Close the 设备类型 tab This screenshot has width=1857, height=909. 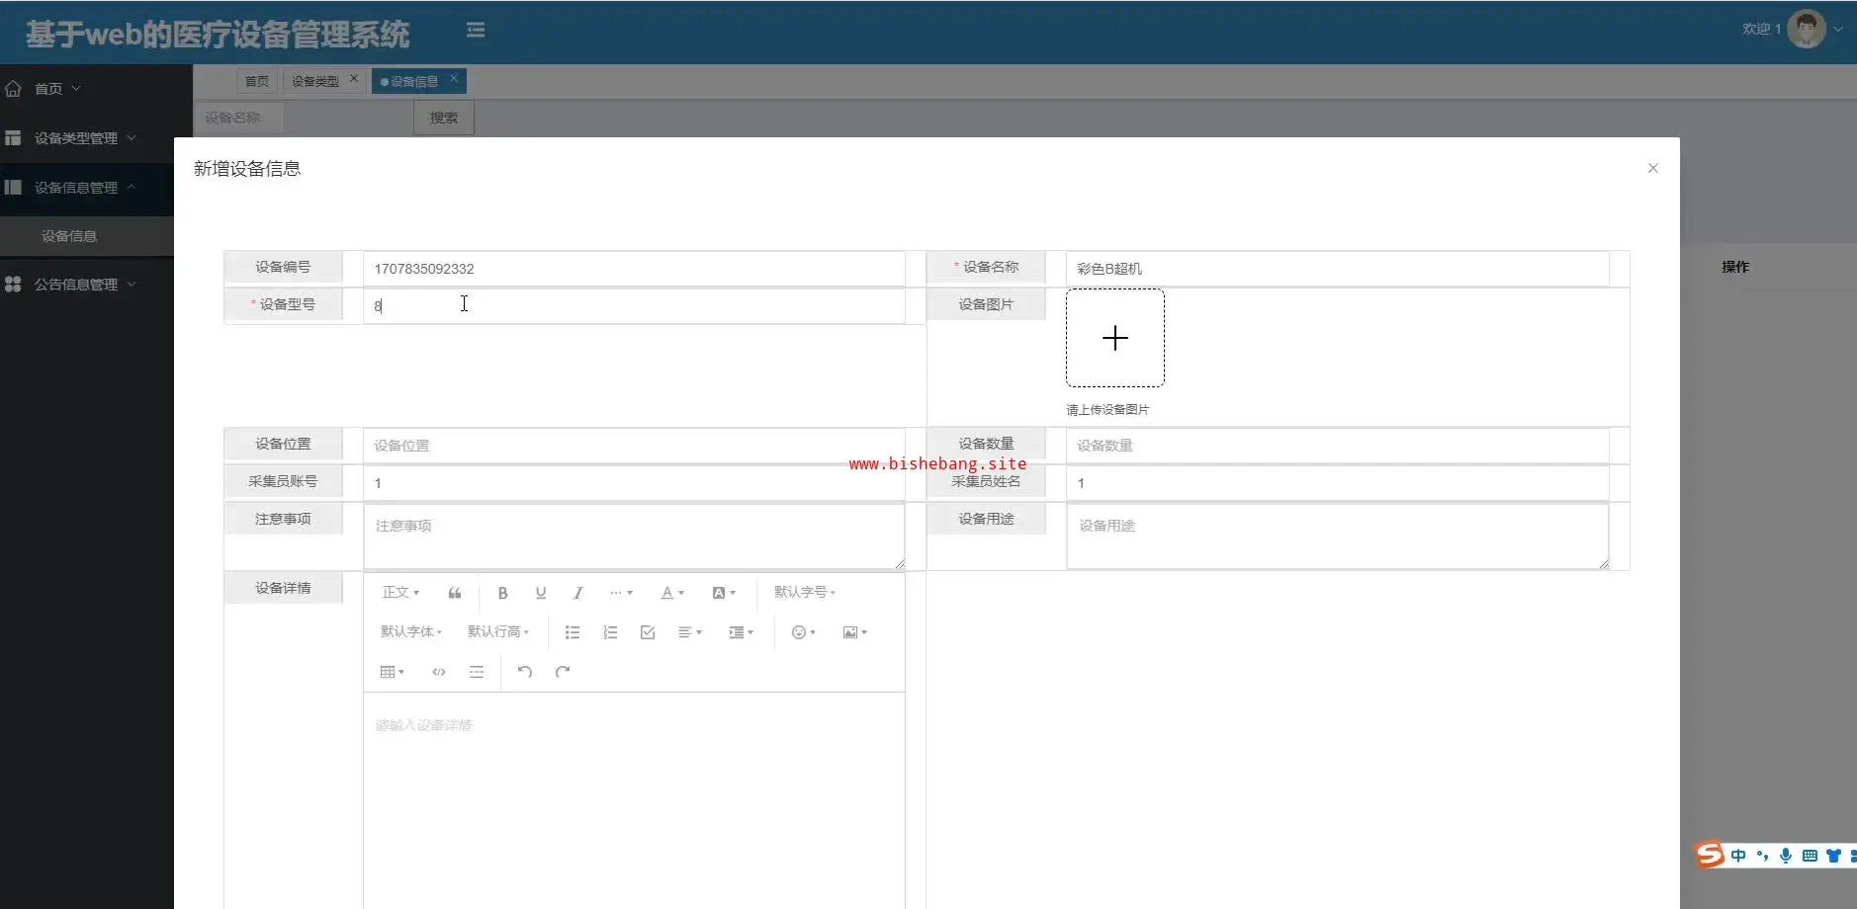click(354, 78)
